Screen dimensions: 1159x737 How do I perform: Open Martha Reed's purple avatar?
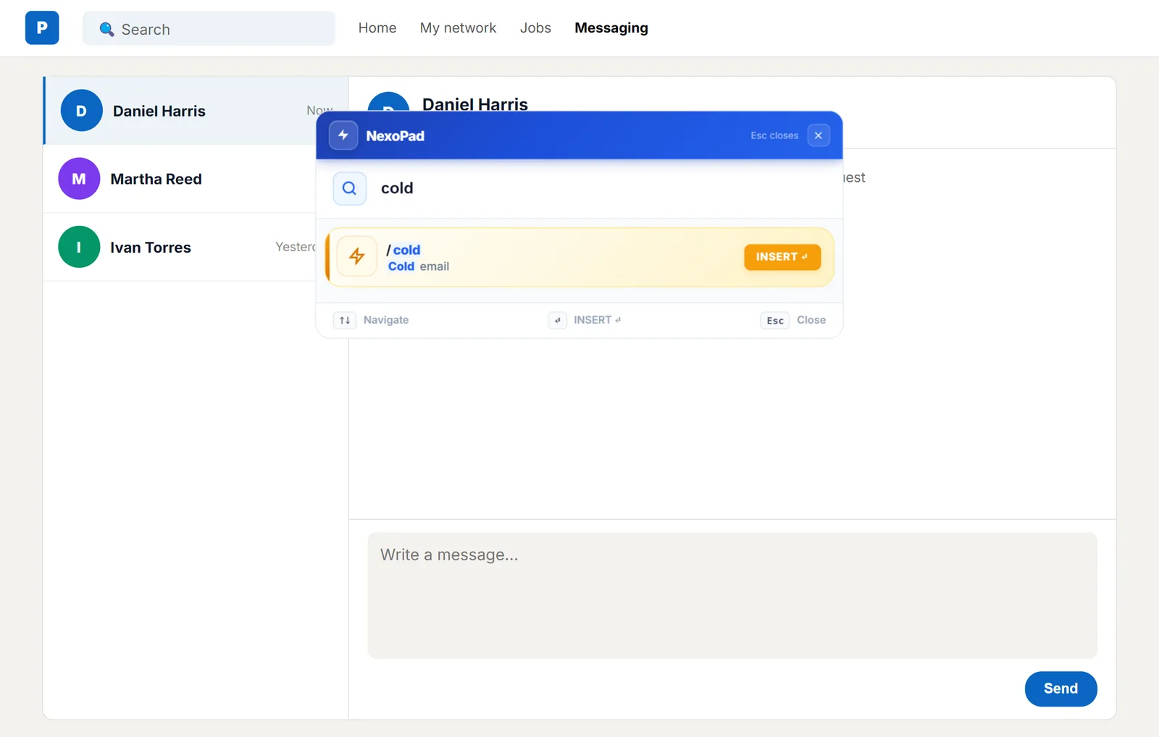79,179
